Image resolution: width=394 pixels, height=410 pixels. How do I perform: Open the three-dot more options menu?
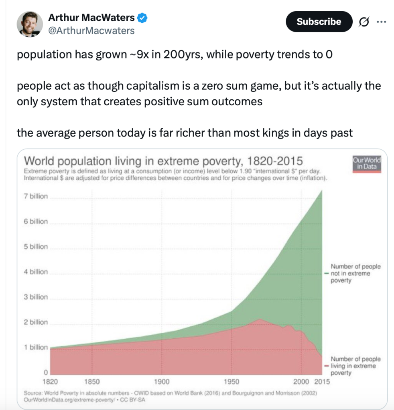point(380,22)
